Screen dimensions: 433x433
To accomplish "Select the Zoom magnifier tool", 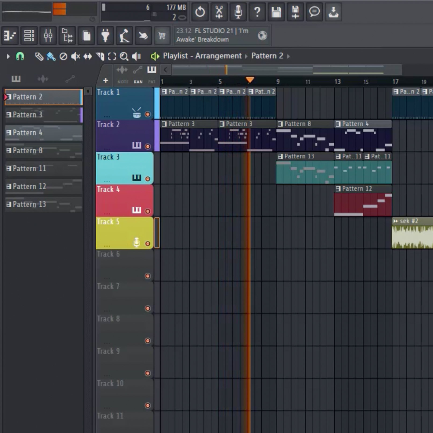I will tap(124, 56).
